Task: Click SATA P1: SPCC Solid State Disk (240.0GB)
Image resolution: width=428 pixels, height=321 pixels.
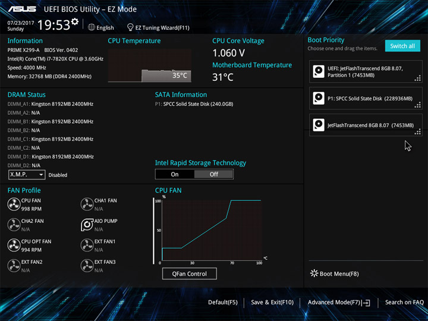Action: tap(194, 104)
